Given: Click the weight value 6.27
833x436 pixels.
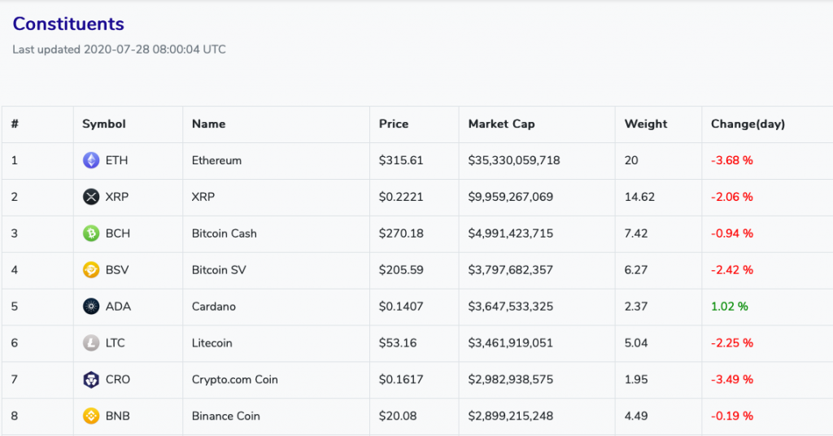Looking at the screenshot, I should pos(636,270).
